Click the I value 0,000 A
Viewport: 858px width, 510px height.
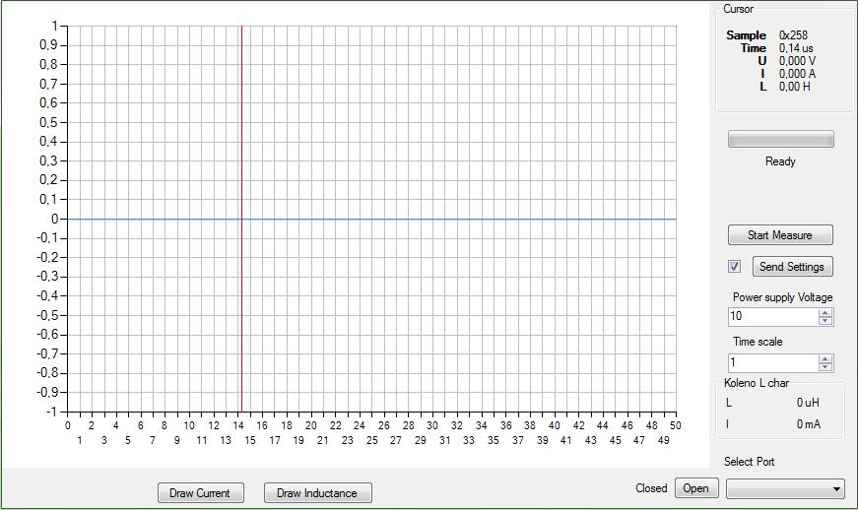click(797, 74)
